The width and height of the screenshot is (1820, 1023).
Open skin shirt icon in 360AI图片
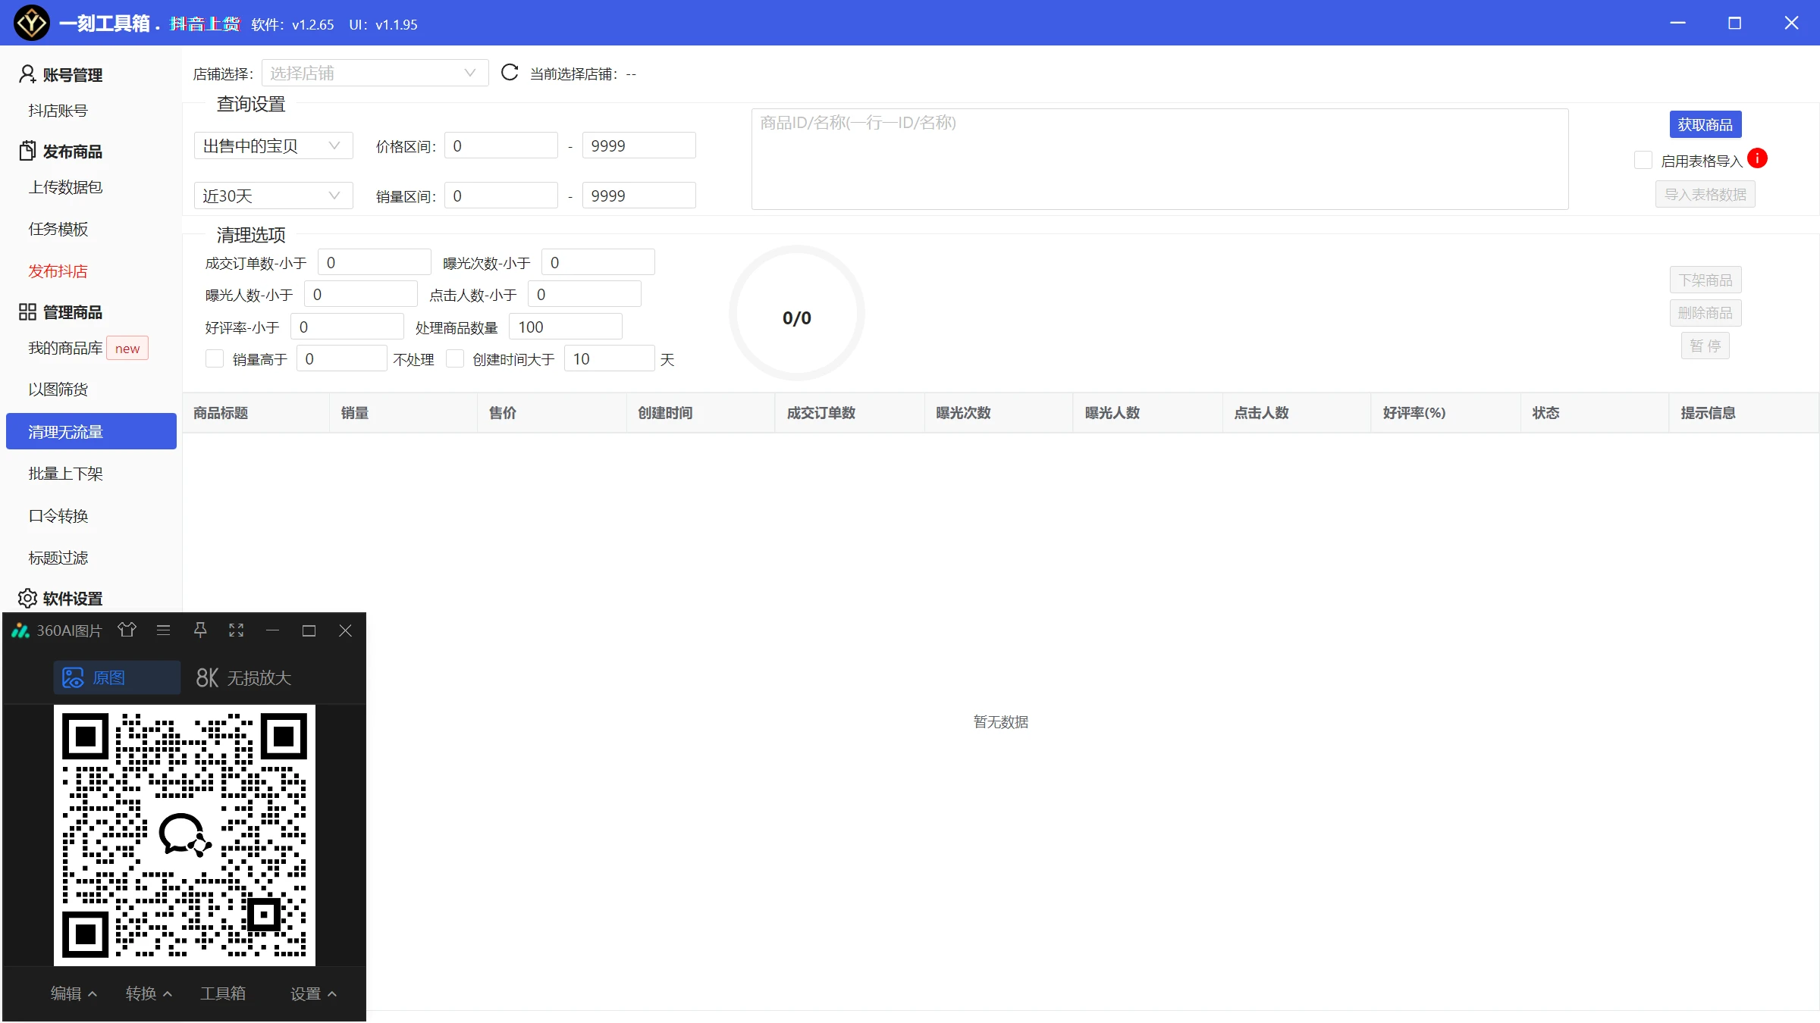point(127,630)
